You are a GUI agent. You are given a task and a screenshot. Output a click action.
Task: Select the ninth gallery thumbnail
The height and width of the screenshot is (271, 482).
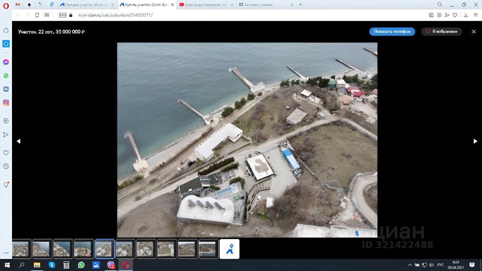(188, 249)
